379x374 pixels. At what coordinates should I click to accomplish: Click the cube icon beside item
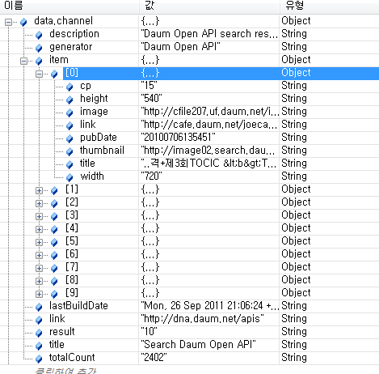39,61
